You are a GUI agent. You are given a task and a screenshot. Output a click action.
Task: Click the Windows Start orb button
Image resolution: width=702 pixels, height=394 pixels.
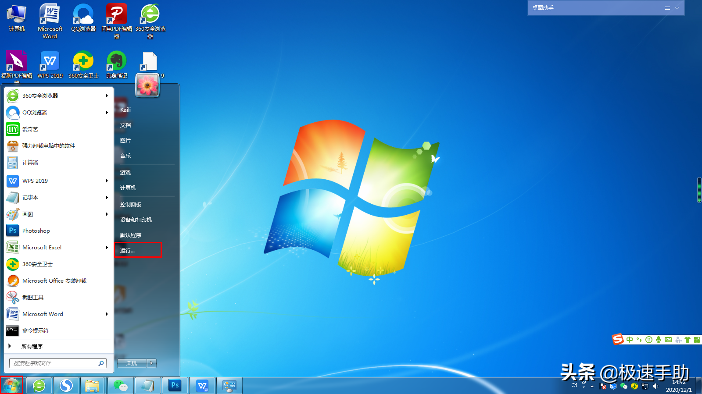pyautogui.click(x=11, y=386)
